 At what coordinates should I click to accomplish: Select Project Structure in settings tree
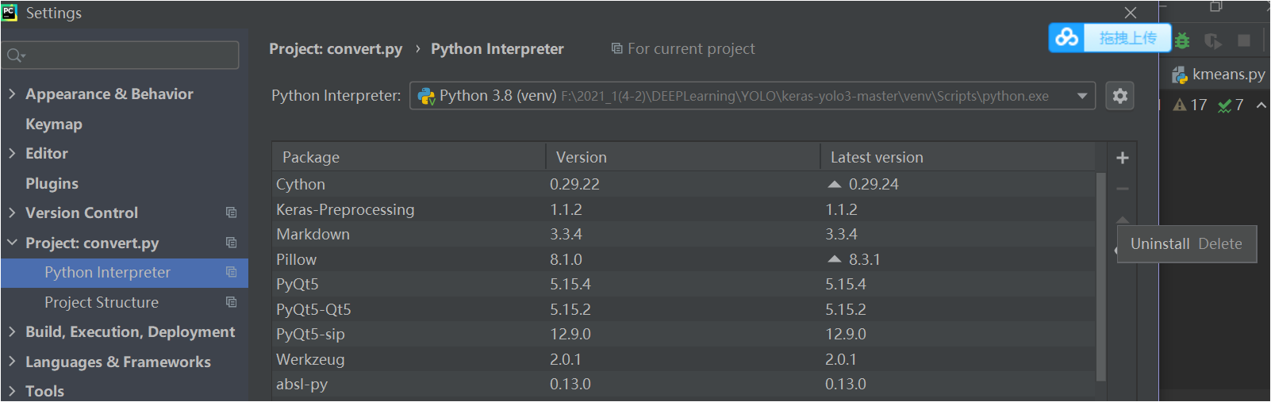102,302
